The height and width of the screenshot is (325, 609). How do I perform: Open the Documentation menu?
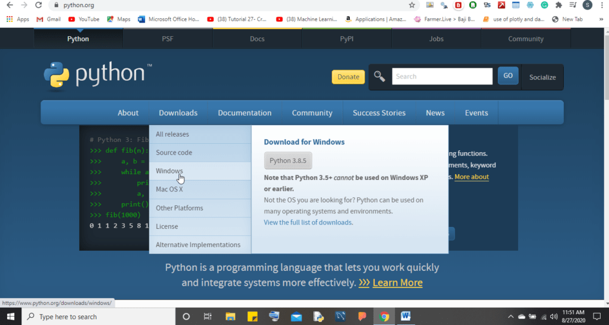244,113
